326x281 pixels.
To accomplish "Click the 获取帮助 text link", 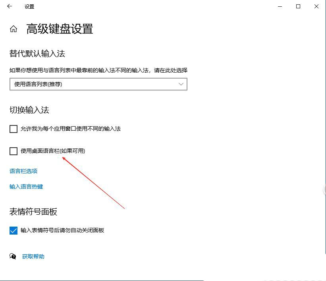I will click(33, 256).
